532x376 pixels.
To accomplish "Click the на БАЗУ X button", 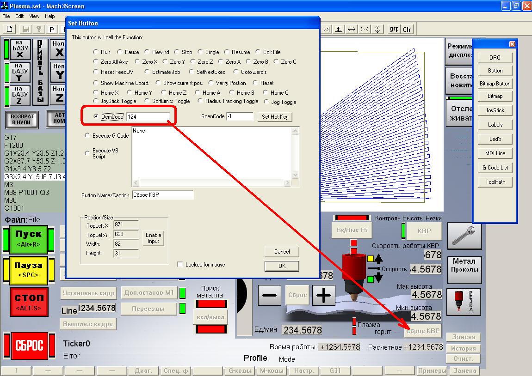I will pos(20,49).
